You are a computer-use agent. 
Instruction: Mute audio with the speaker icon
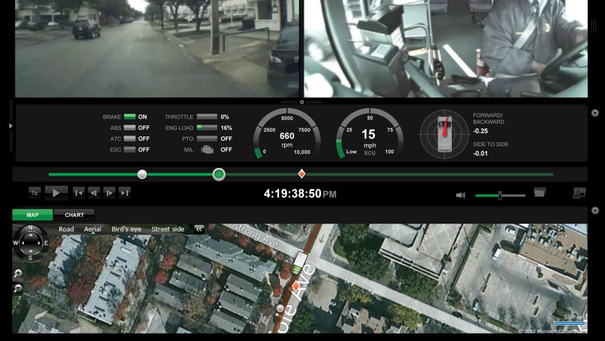click(x=461, y=195)
